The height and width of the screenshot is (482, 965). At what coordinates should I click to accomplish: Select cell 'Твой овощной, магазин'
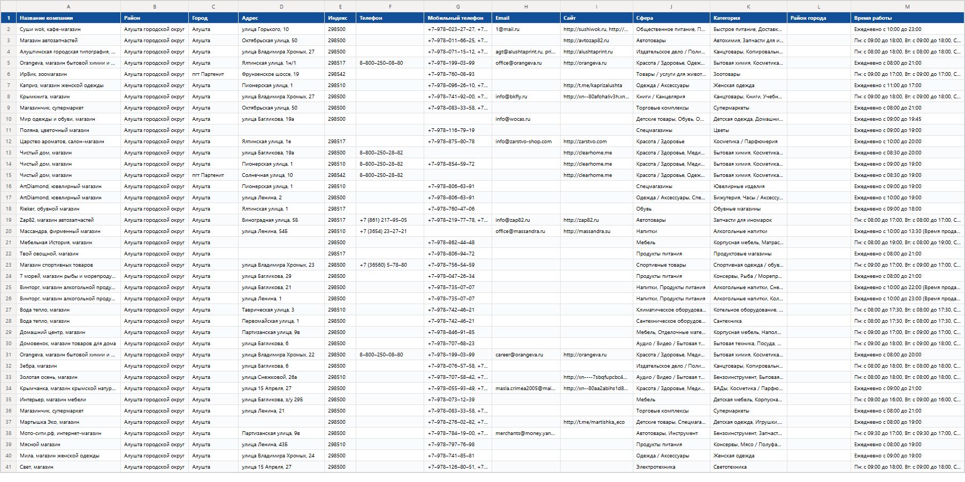point(68,254)
